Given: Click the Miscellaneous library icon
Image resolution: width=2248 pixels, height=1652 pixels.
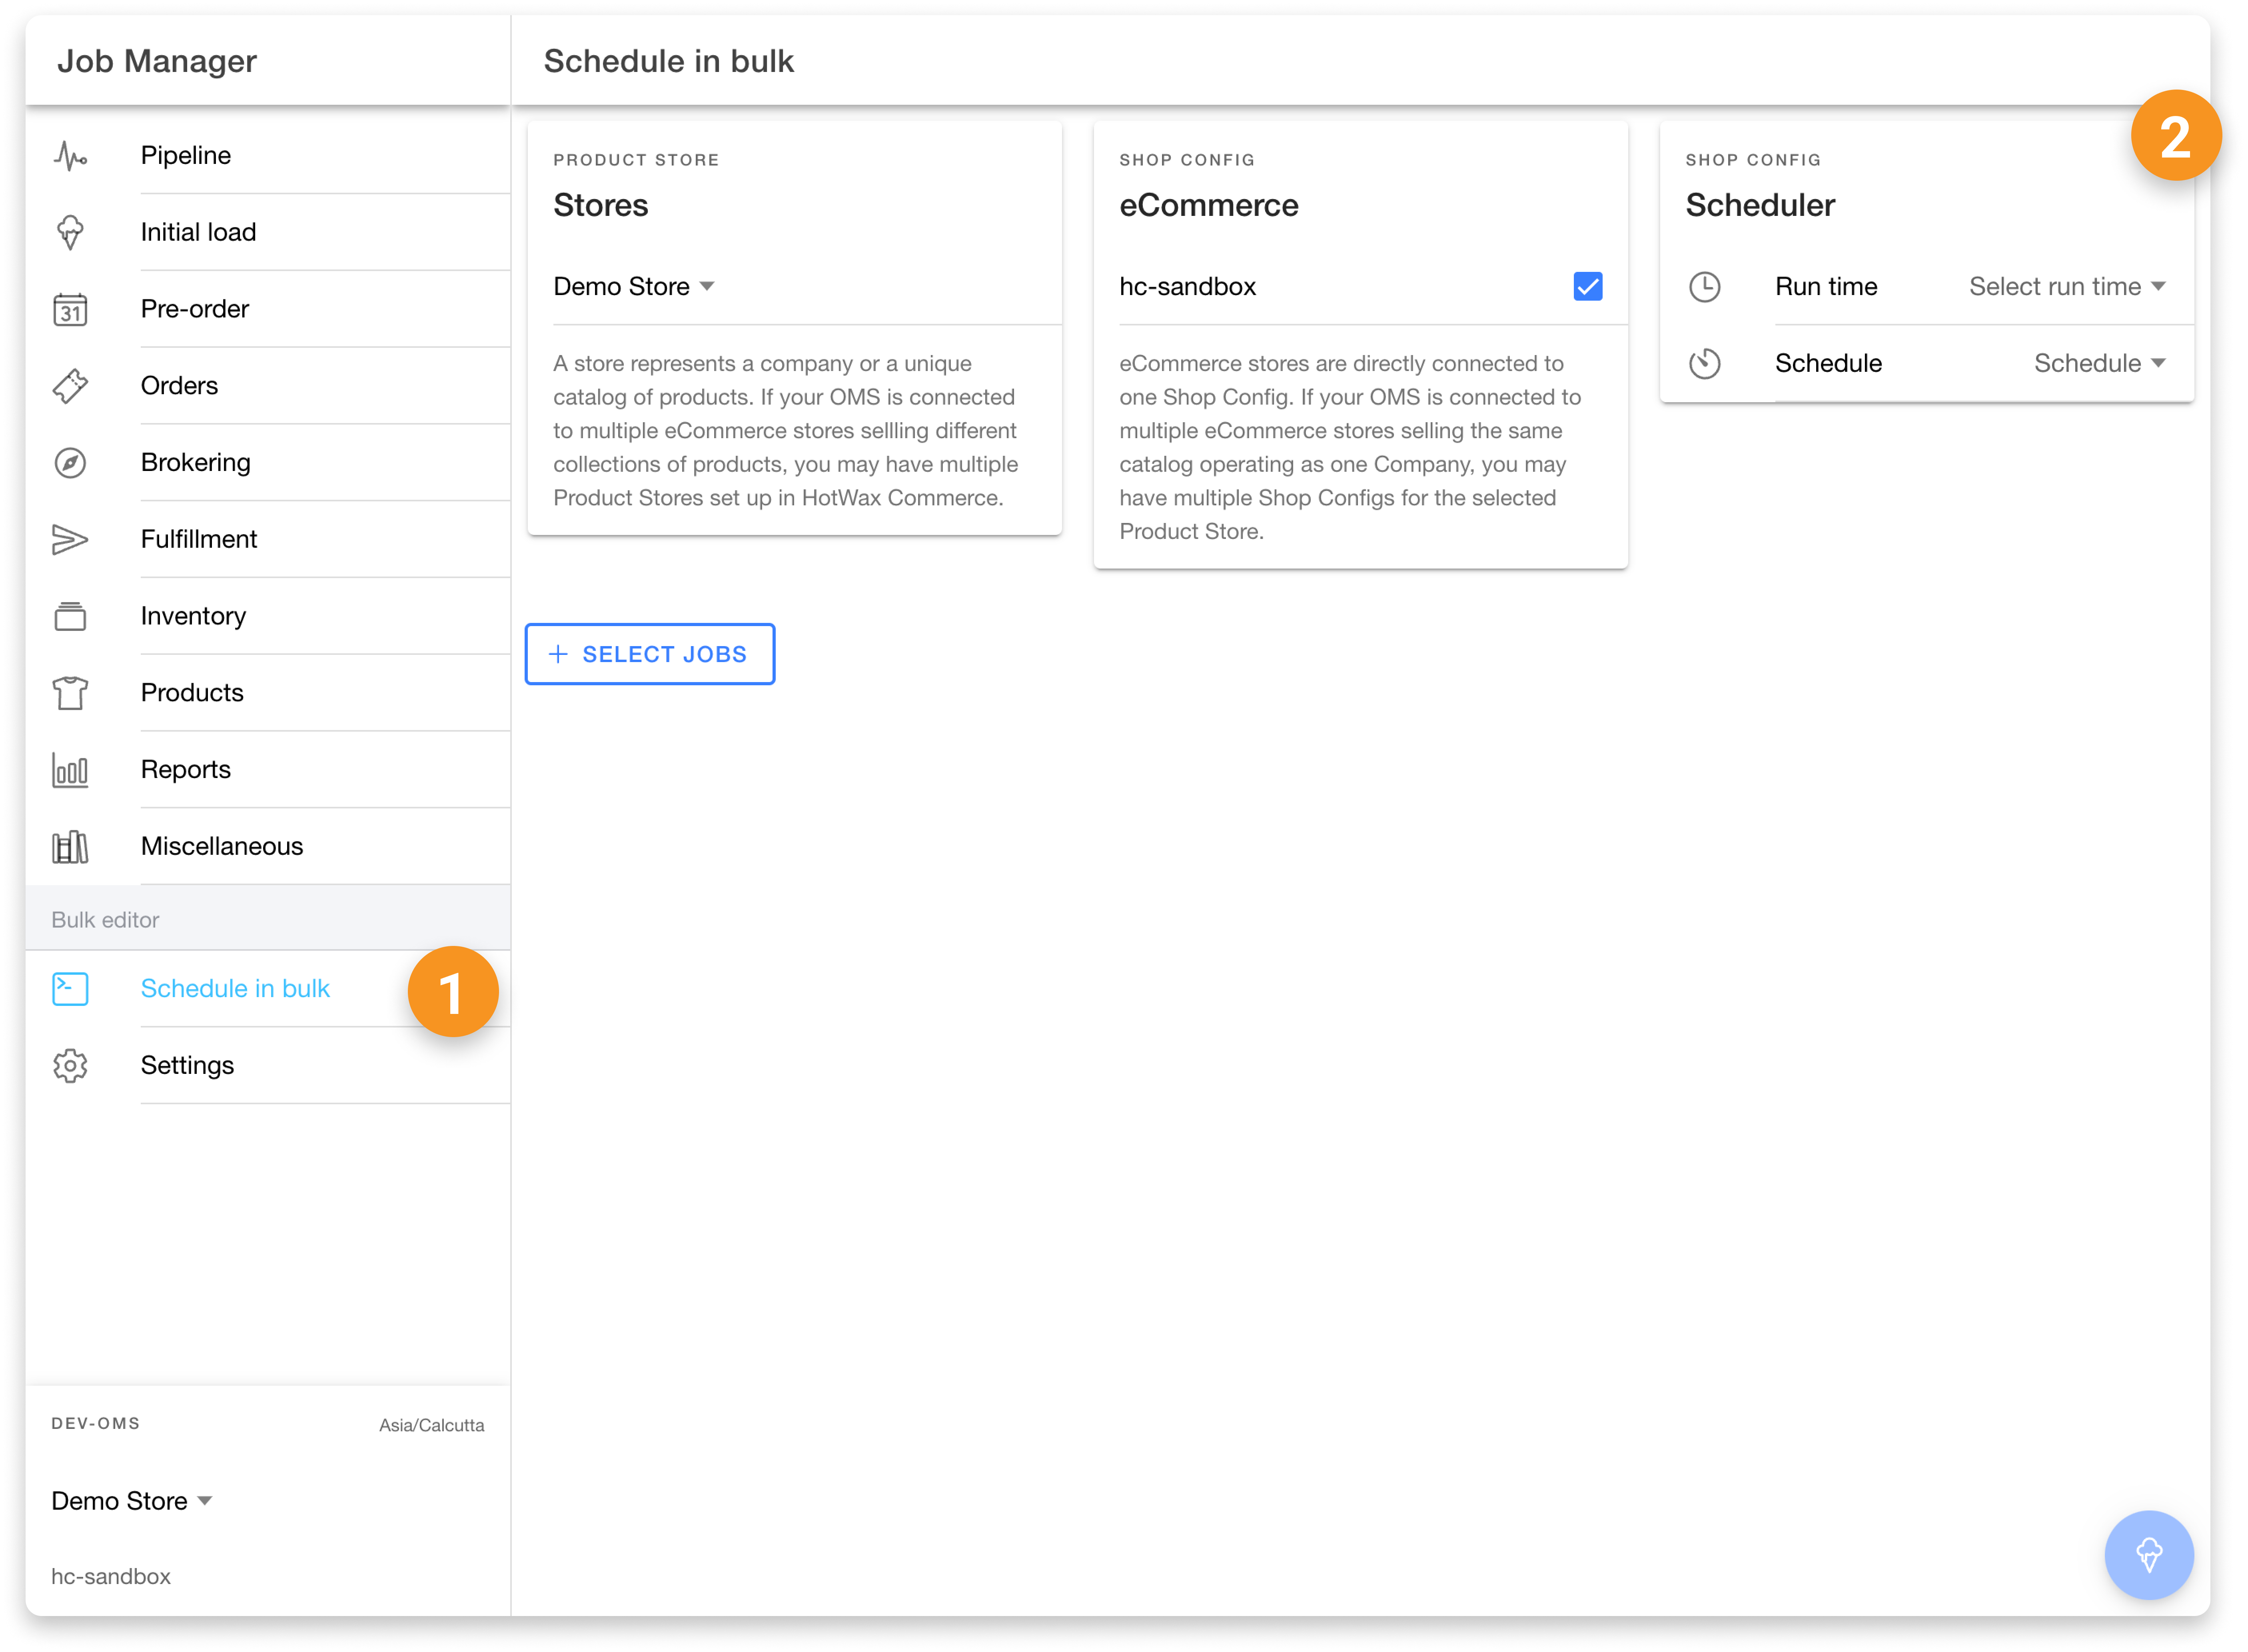Looking at the screenshot, I should point(70,847).
